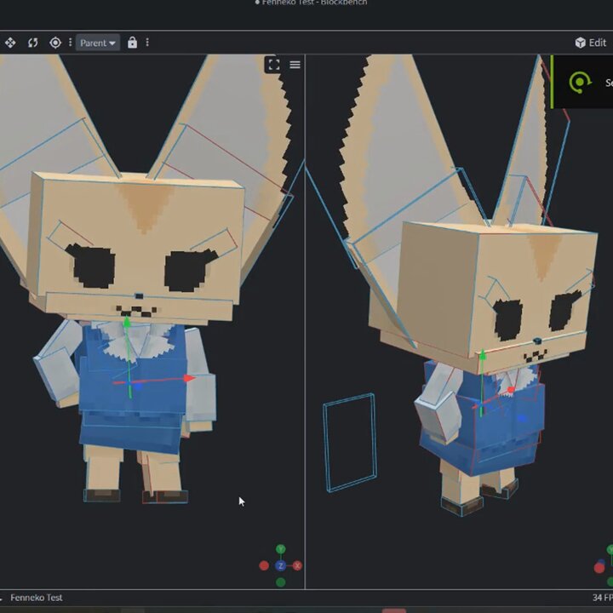This screenshot has width=613, height=613.
Task: Select the Rotate tool icon
Action: 33,43
